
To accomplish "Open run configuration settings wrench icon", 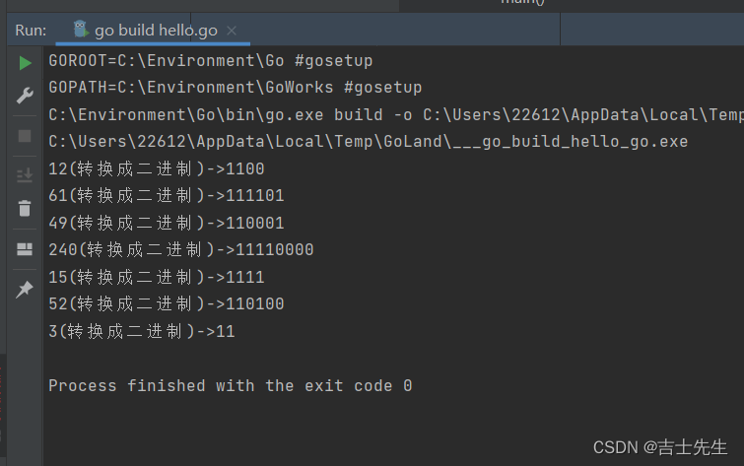I will point(25,96).
